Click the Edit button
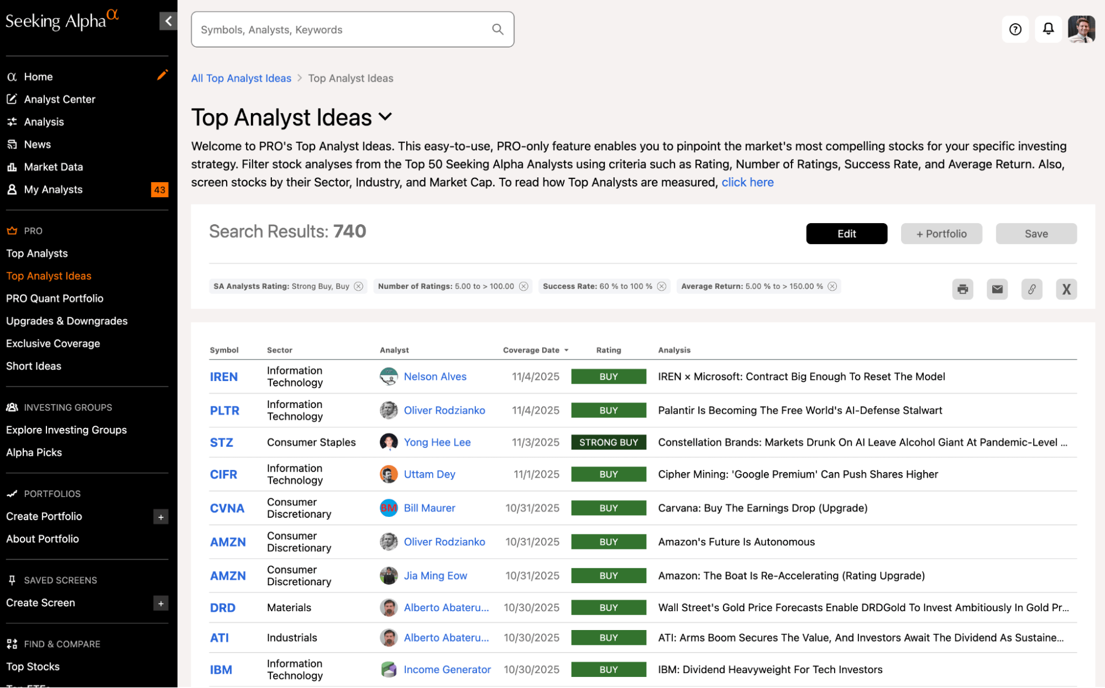The height and width of the screenshot is (688, 1105). pyautogui.click(x=846, y=234)
